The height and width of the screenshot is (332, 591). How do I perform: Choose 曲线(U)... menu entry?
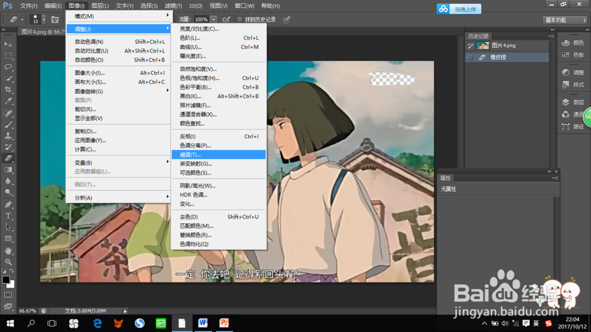219,47
